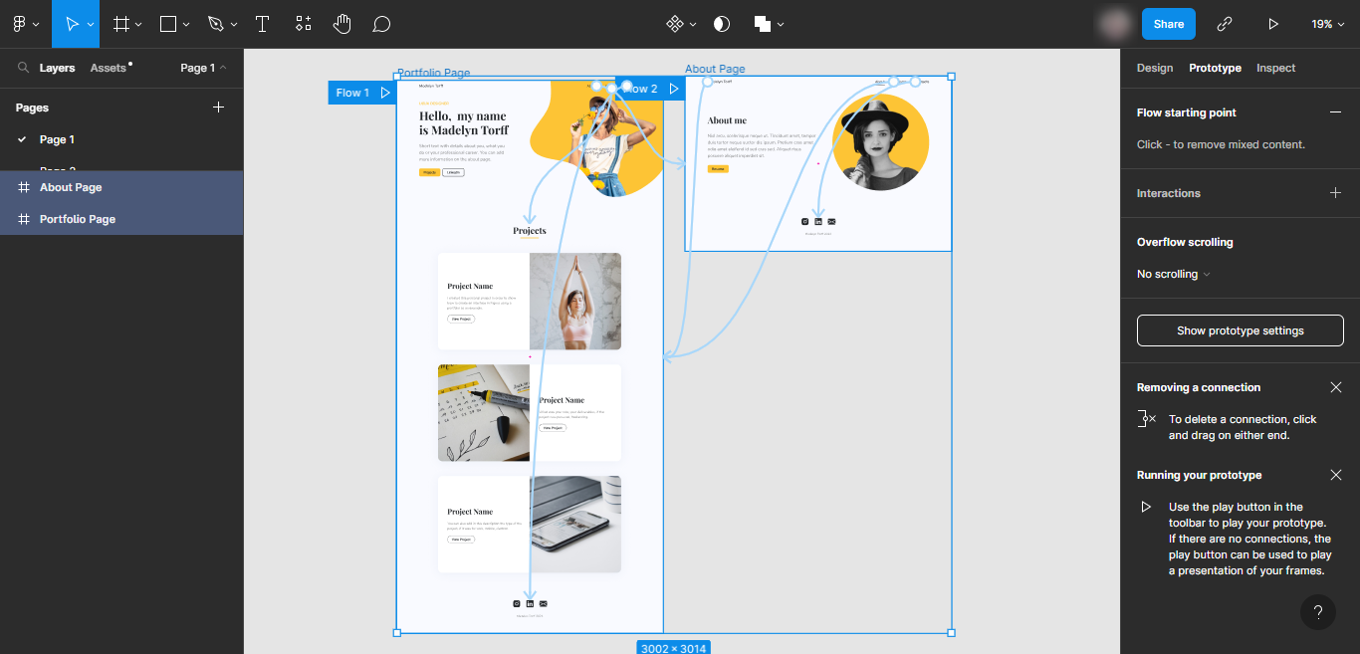Click the link/dev mode icon beside Share

point(1225,24)
